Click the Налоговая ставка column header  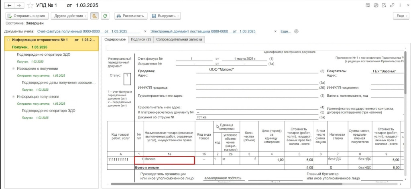pos(338,136)
